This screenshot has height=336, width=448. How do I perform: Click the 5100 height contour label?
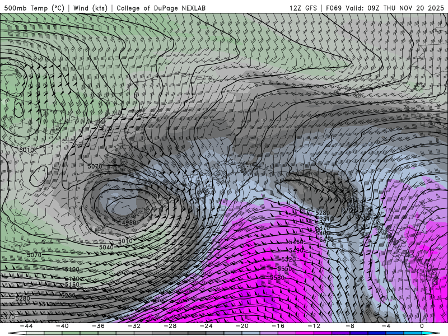tap(72, 269)
